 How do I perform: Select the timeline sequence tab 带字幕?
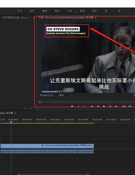click(x=6, y=113)
